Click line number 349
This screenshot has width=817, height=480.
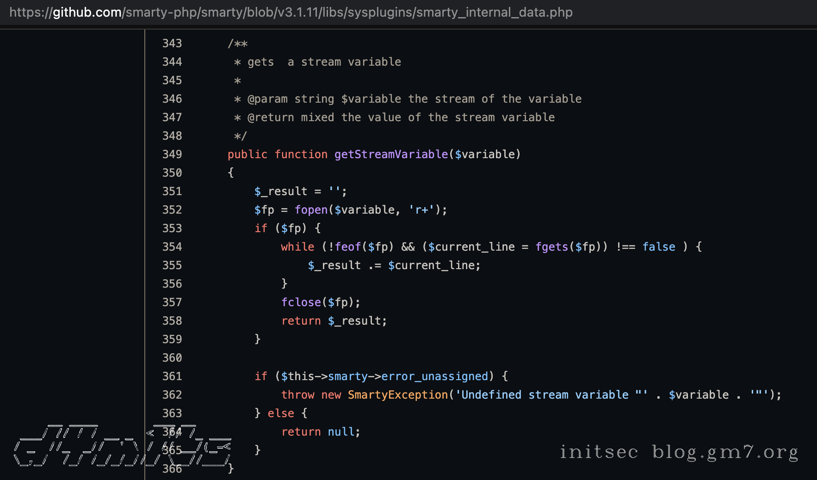[172, 154]
